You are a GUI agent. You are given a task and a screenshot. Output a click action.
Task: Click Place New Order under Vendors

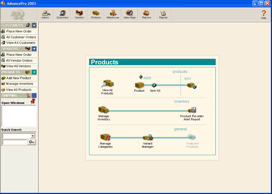[19, 55]
